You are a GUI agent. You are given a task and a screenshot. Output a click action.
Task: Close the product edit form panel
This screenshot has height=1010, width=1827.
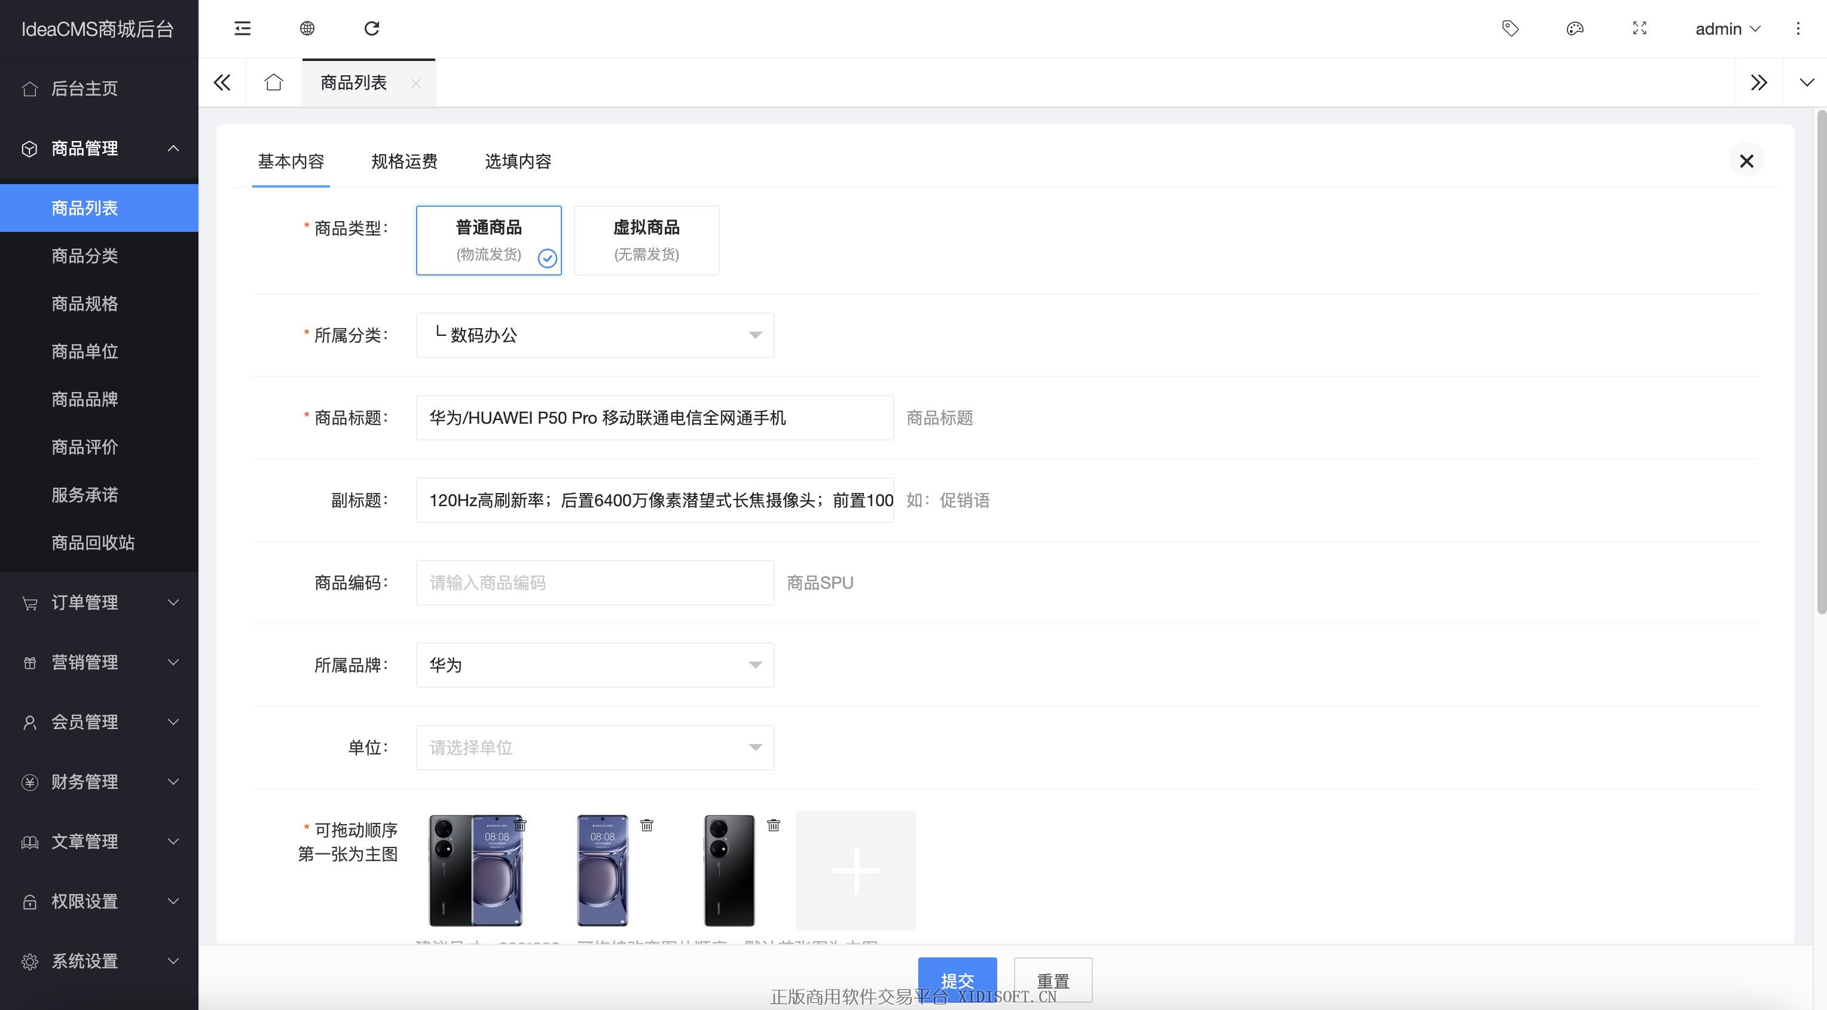click(1746, 161)
